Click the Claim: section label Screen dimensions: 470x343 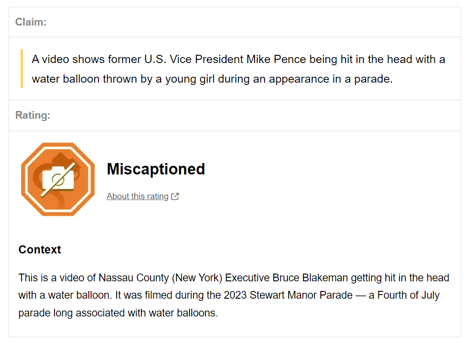coord(31,22)
